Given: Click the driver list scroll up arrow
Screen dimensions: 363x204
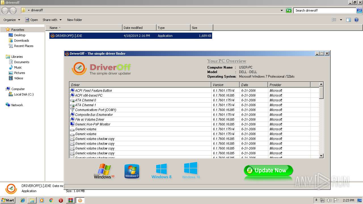Looking at the screenshot, I should (x=321, y=84).
